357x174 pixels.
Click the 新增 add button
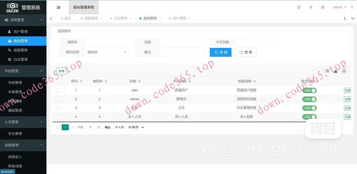tap(61, 71)
